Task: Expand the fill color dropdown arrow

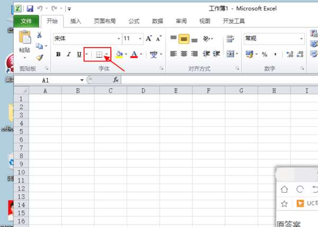Action: [x=126, y=55]
